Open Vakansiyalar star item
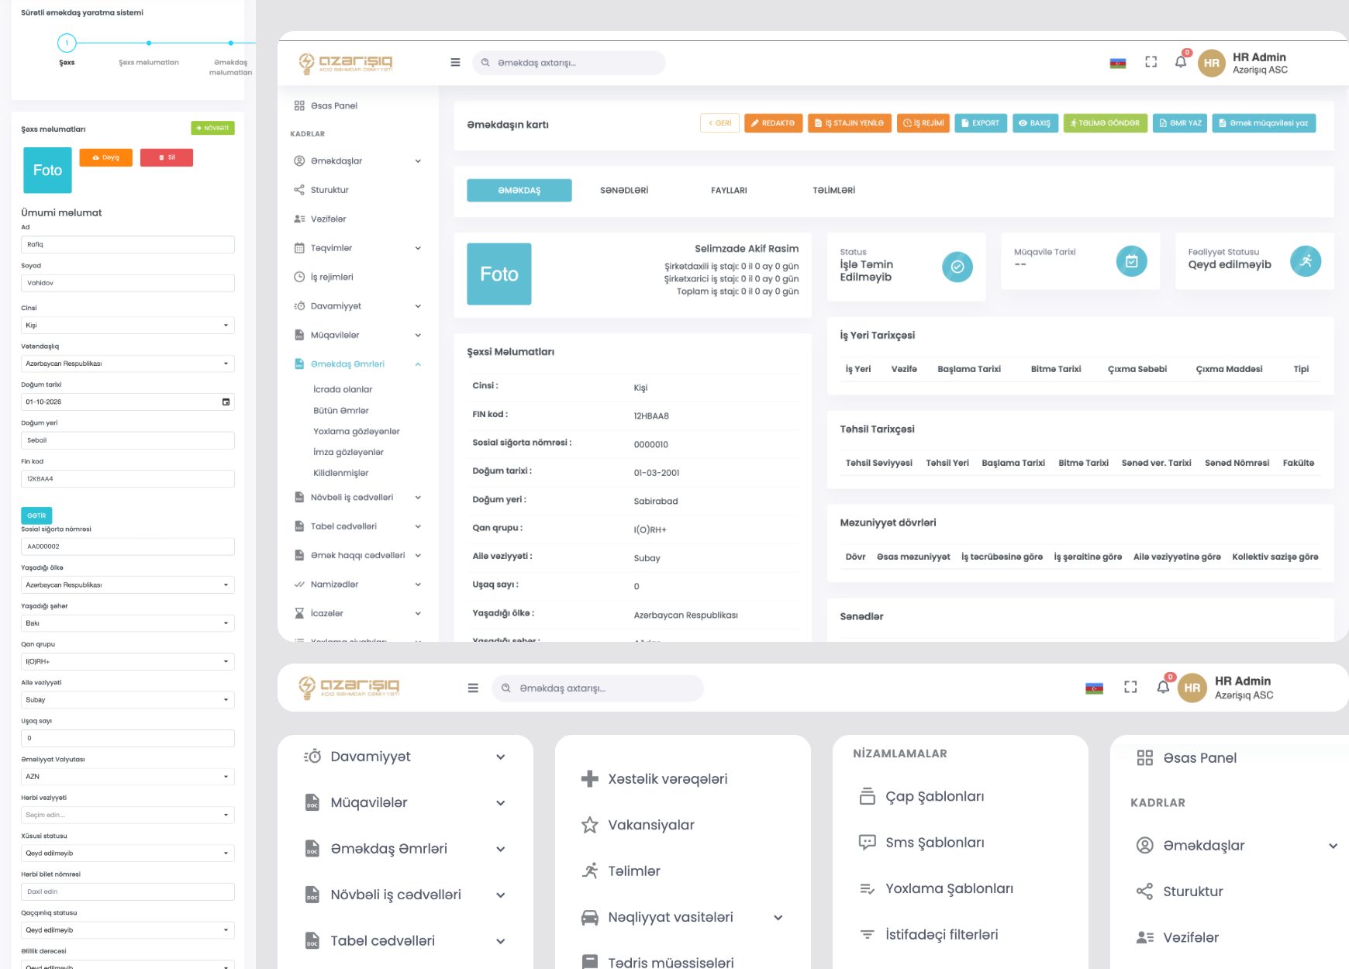1349x969 pixels. (638, 825)
